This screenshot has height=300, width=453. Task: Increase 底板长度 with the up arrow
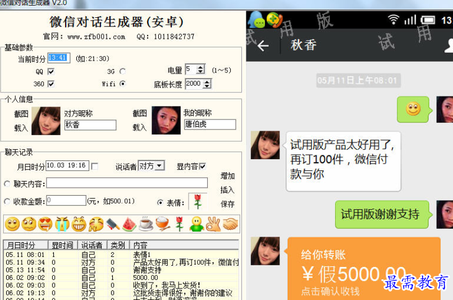click(207, 82)
